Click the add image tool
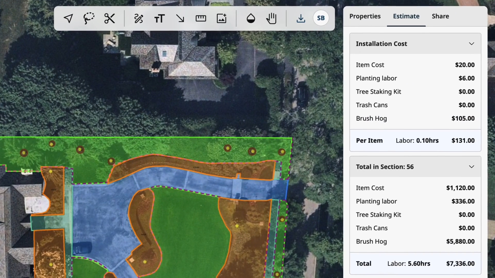This screenshot has width=495, height=278. (221, 18)
